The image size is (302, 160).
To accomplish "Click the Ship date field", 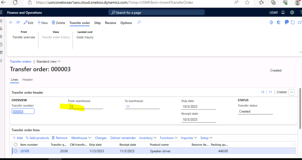I will pyautogui.click(x=198, y=107).
